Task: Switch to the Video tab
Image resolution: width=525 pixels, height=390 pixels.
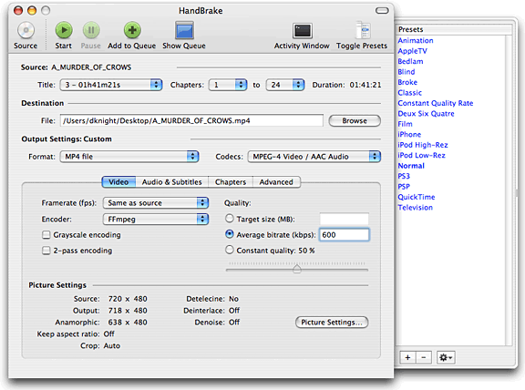Action: [x=118, y=181]
